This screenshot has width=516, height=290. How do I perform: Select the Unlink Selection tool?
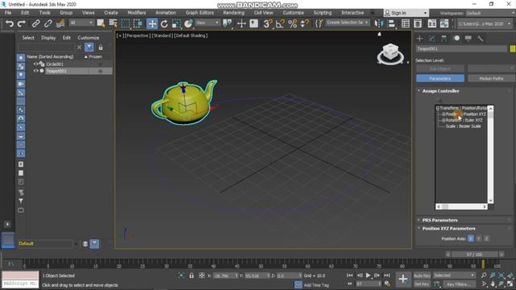[x=48, y=23]
